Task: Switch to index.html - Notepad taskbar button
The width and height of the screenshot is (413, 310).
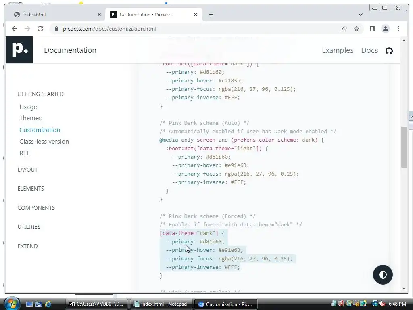Action: [x=161, y=304]
